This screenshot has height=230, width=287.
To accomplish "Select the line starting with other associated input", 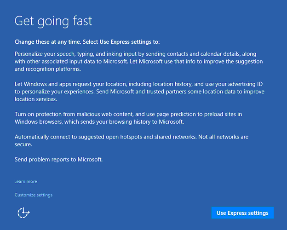I will [x=139, y=62].
